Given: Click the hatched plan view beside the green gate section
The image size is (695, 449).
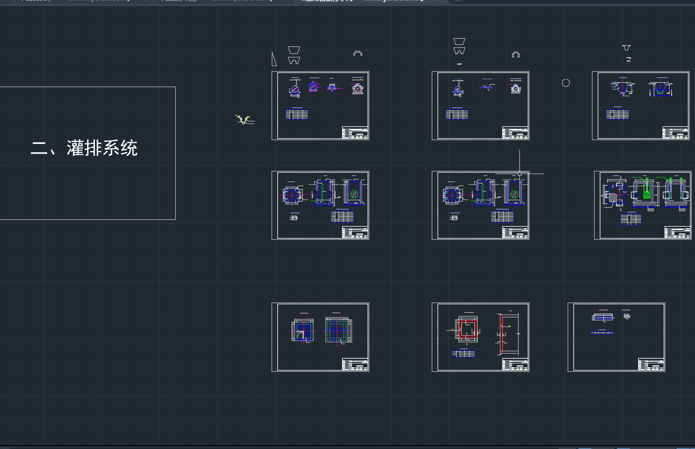Looking at the screenshot, I should [x=614, y=194].
